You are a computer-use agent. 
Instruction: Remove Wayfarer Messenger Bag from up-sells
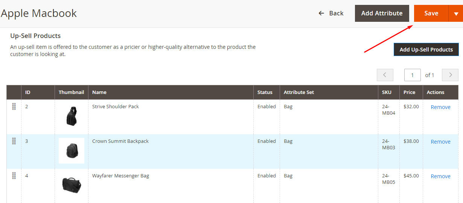pos(440,176)
